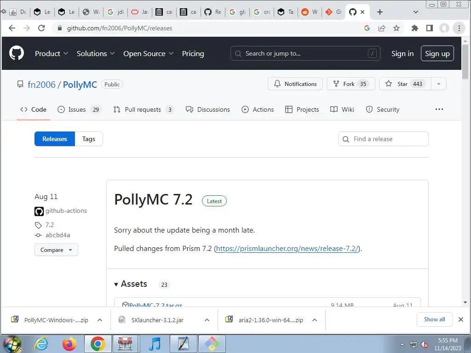Open the Projects tab

pos(302,109)
